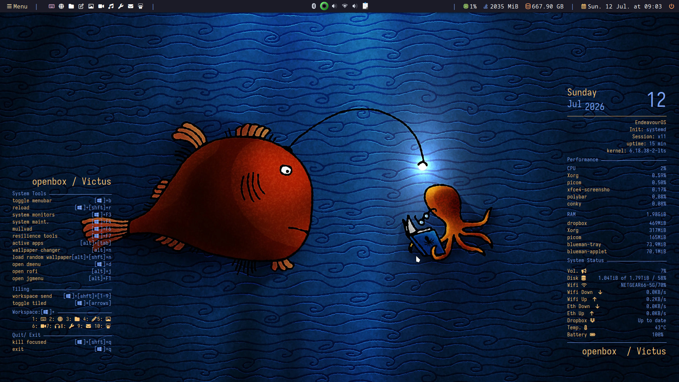This screenshot has height=382, width=679.
Task: Open the power menu icon in top bar
Action: click(671, 6)
